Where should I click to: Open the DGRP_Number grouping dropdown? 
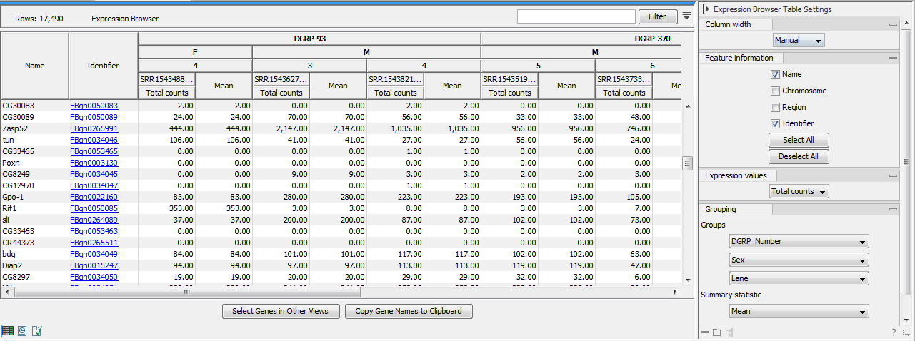(x=799, y=241)
